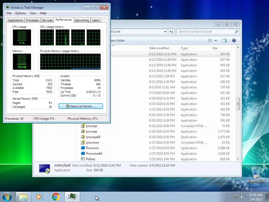Select the row with size 505 KB
The width and height of the screenshot is (269, 202).
[171, 54]
